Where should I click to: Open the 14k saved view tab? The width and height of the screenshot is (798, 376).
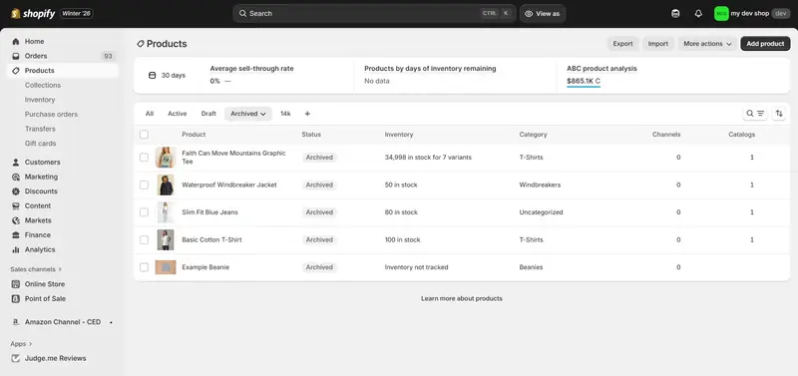pos(285,114)
